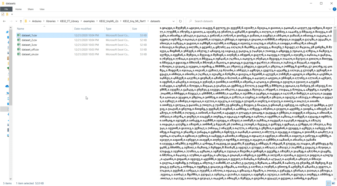
Task: Sort files by Date modified column
Action: point(89,29)
